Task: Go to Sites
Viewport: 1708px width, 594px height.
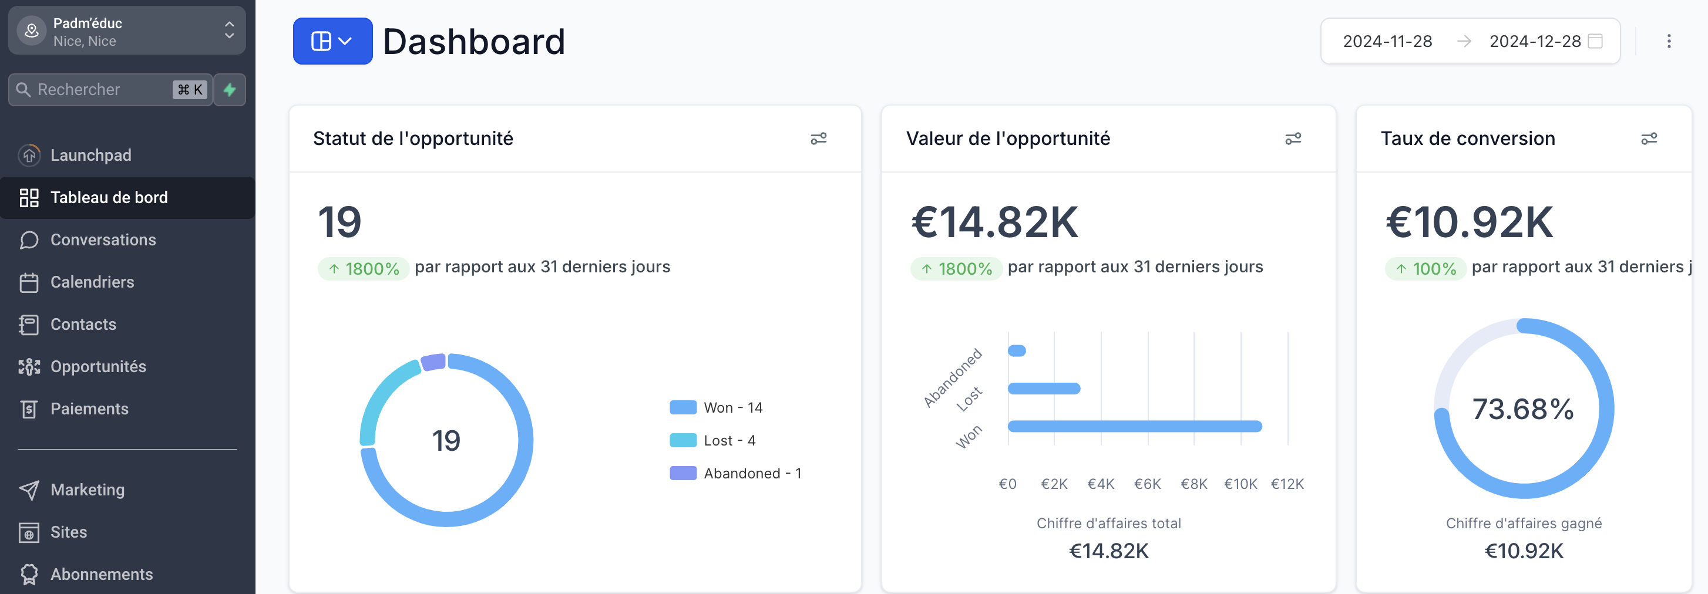Action: click(x=127, y=532)
